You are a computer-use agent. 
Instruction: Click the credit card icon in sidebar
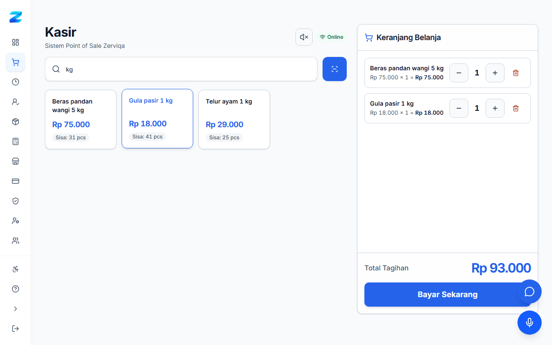[x=16, y=181]
